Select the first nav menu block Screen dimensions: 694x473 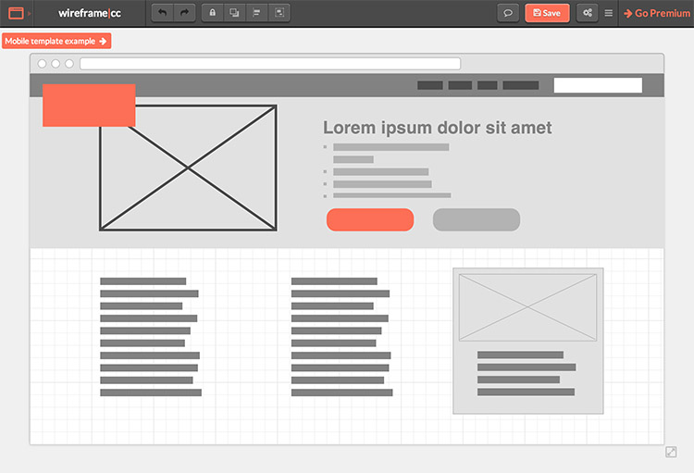(x=430, y=85)
